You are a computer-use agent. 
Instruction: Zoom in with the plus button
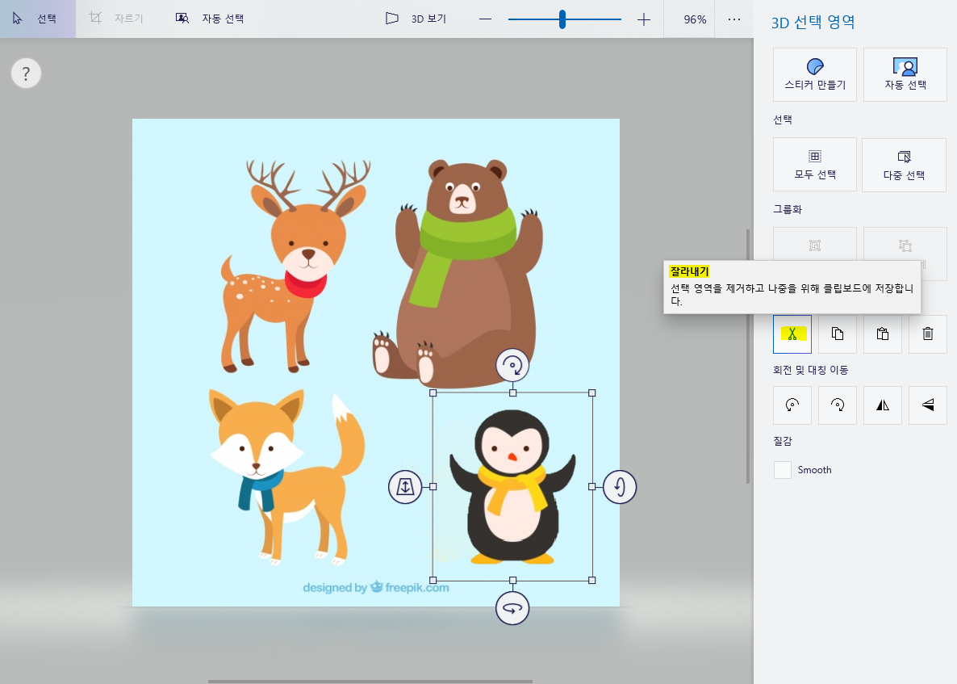[x=643, y=19]
